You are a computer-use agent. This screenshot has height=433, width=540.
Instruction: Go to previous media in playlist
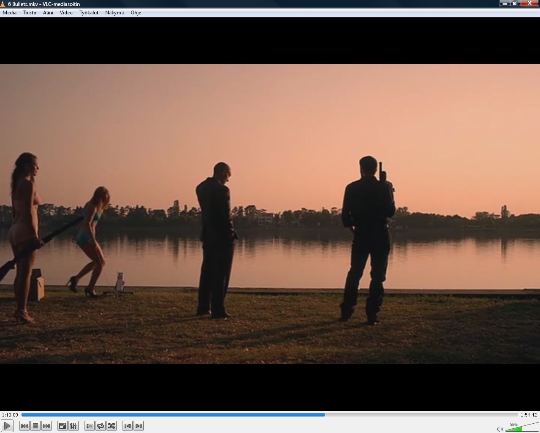25,426
